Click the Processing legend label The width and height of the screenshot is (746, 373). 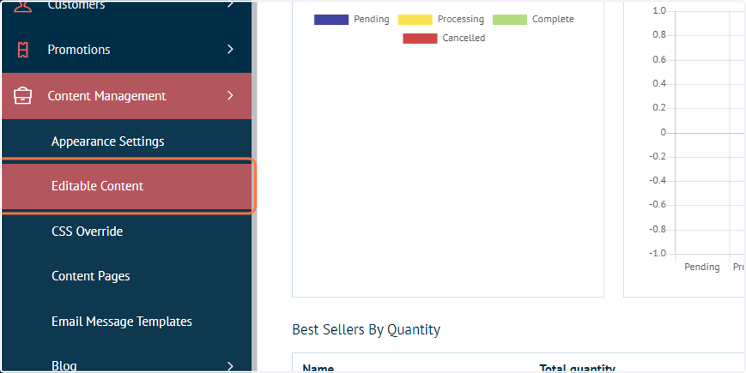click(x=461, y=19)
